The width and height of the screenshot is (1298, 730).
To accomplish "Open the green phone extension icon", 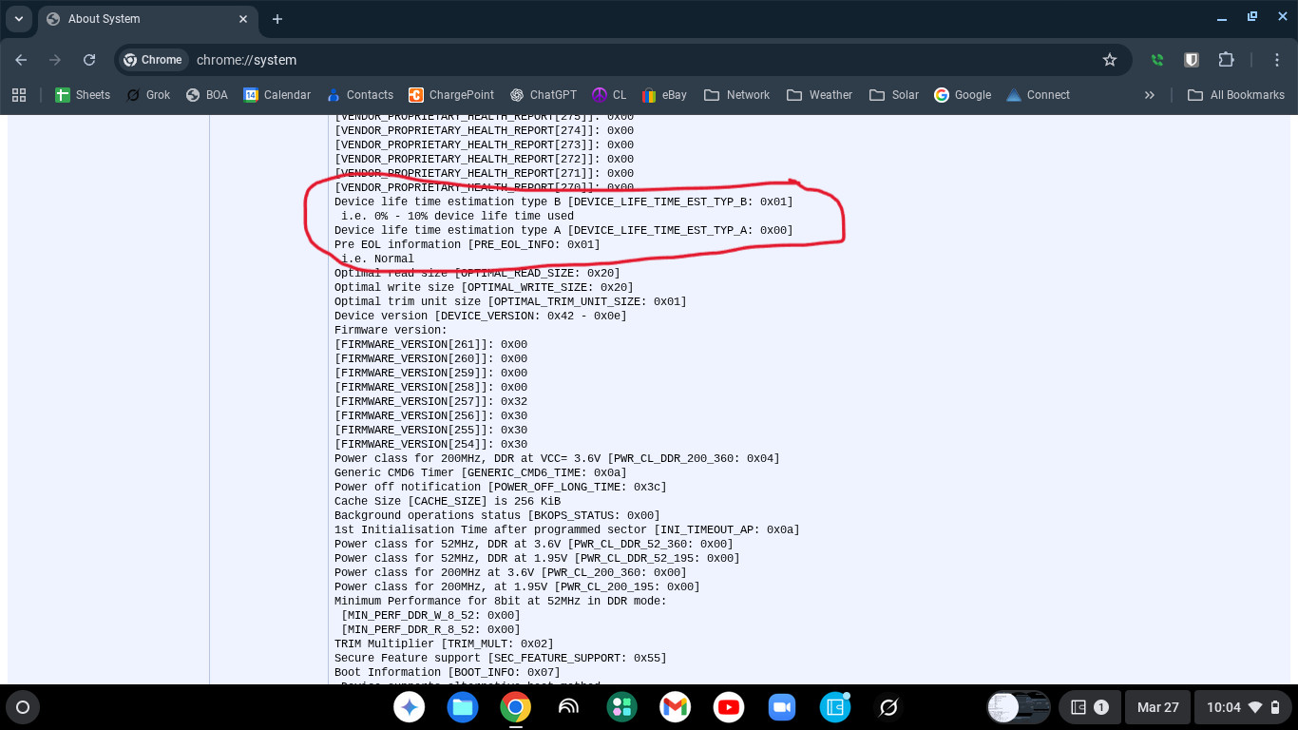I will click(1156, 60).
